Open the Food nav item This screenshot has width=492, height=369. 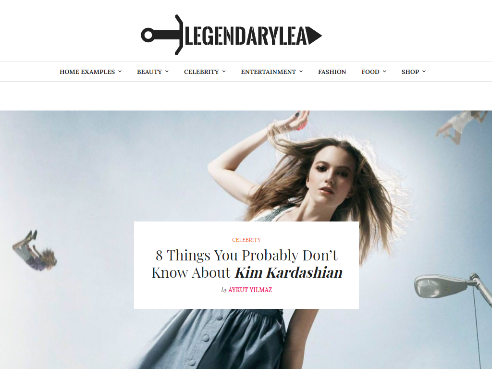pyautogui.click(x=370, y=72)
